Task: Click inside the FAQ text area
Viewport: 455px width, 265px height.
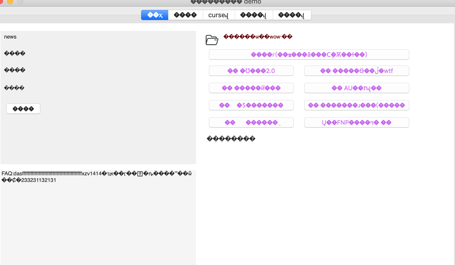Action: coord(99,218)
